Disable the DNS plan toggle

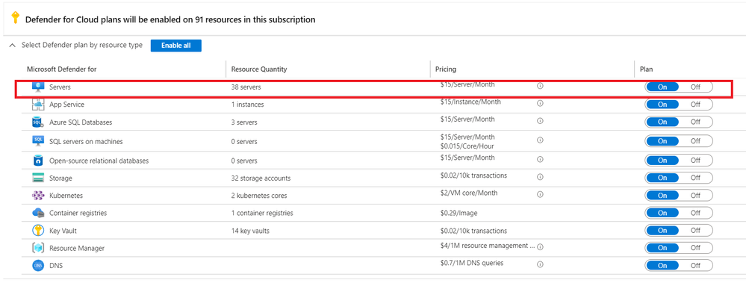(x=695, y=266)
